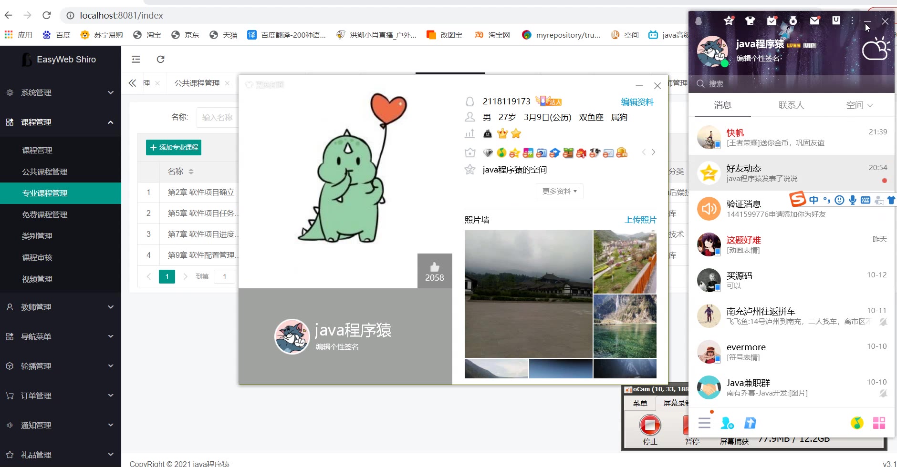Switch to 联系人 tab in QQ panel

click(791, 105)
